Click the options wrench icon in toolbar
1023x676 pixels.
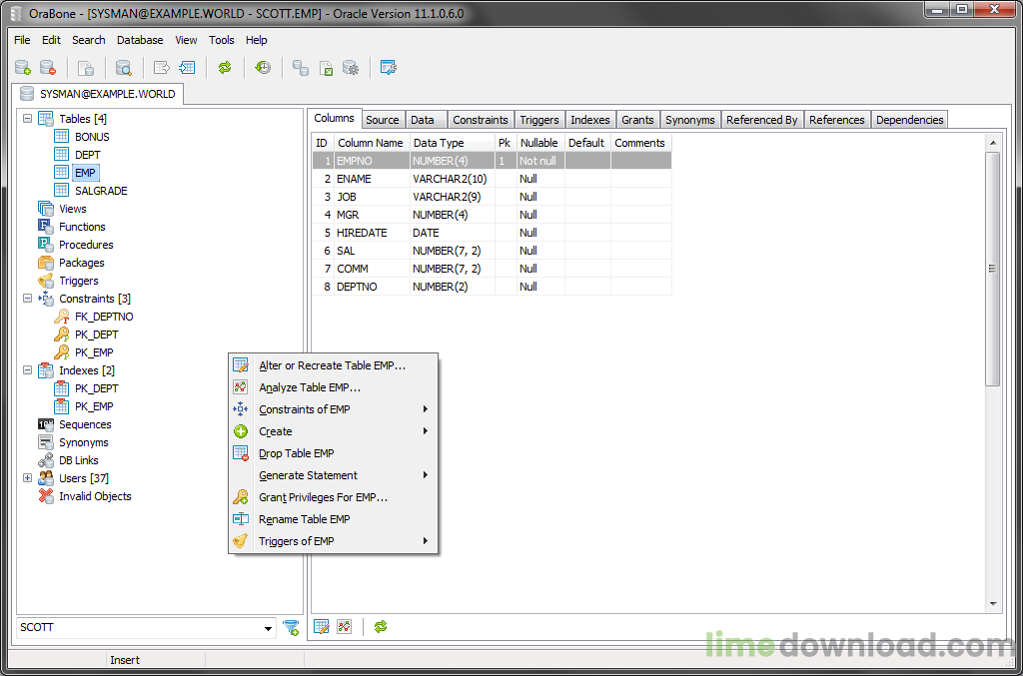click(x=389, y=68)
